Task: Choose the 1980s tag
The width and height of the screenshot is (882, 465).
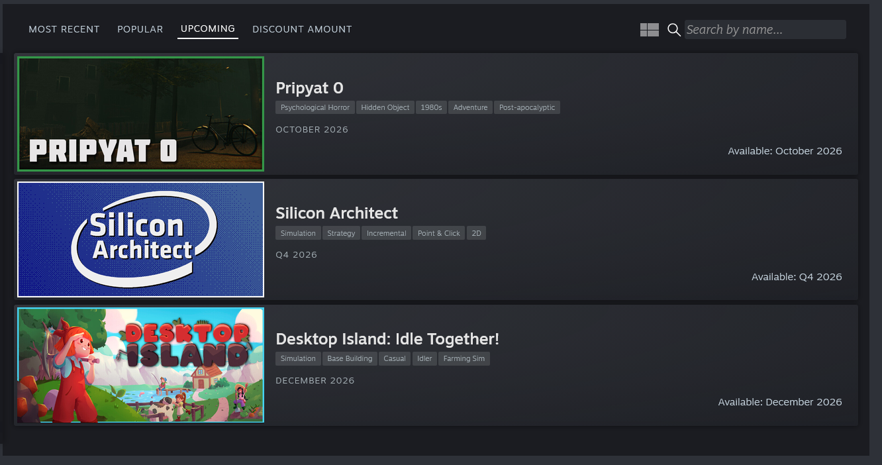Action: [x=431, y=107]
